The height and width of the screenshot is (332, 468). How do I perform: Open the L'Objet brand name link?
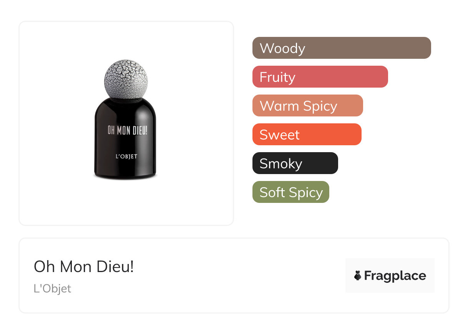pyautogui.click(x=52, y=289)
